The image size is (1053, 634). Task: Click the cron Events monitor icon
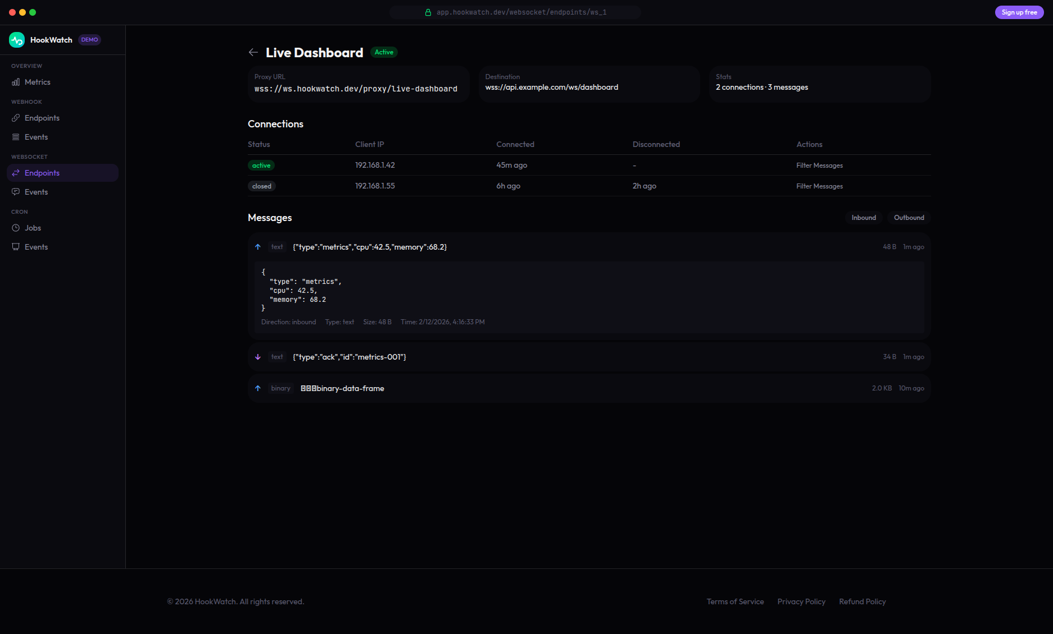[x=16, y=246]
